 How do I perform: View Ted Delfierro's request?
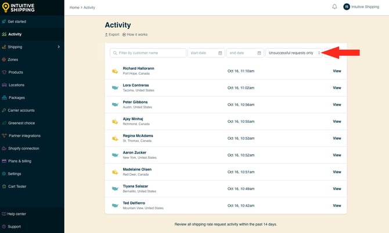click(x=337, y=206)
